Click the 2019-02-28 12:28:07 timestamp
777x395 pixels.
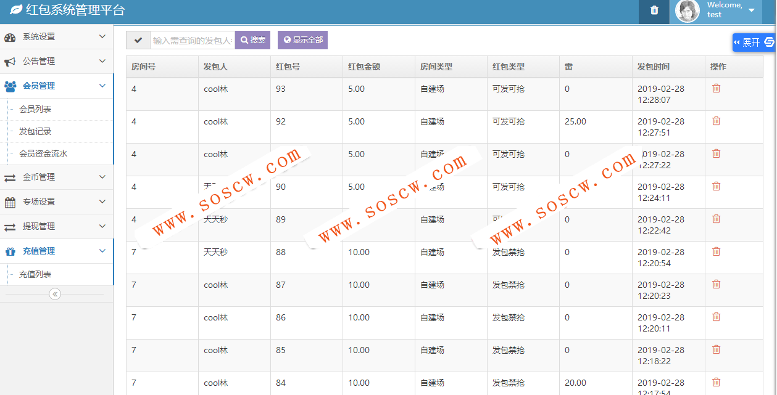coord(661,94)
